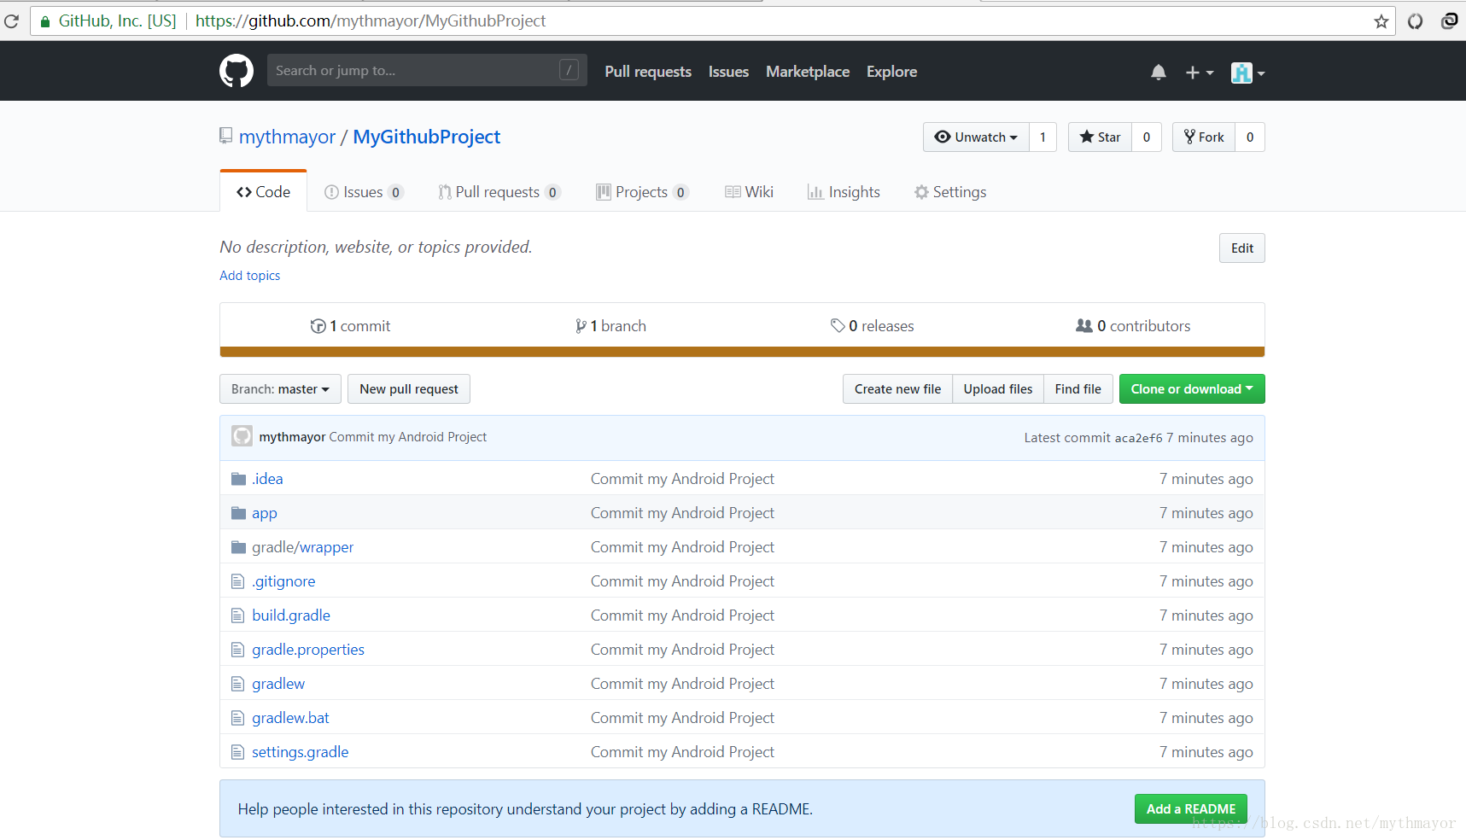Open commit message in .idea row
This screenshot has width=1466, height=840.
[x=682, y=479]
